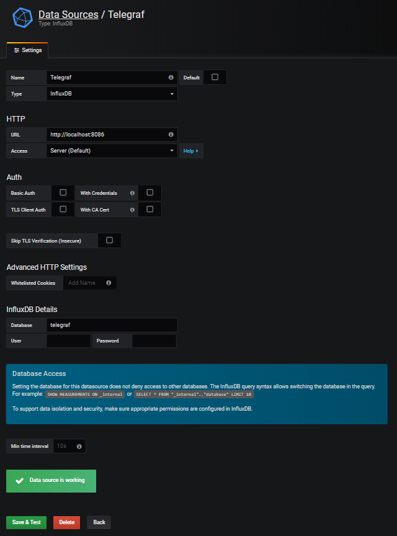Screen dimensions: 397x536
Task: Open the Access dropdown showing Server (Default)
Action: coord(112,151)
